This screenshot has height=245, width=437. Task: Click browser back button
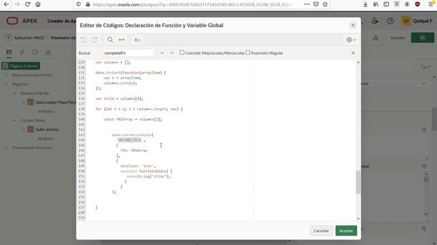6,5
